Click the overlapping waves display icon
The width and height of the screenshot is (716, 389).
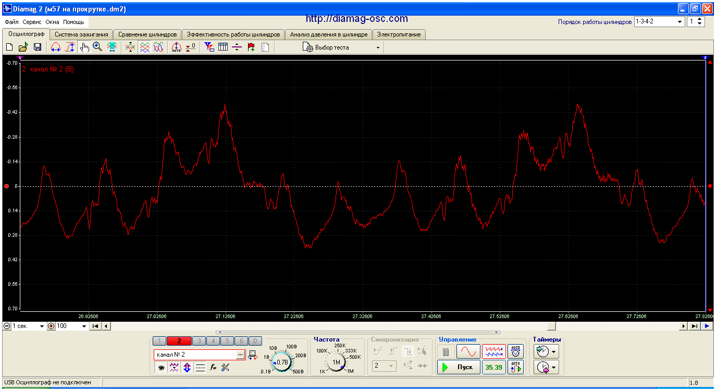pyautogui.click(x=158, y=47)
